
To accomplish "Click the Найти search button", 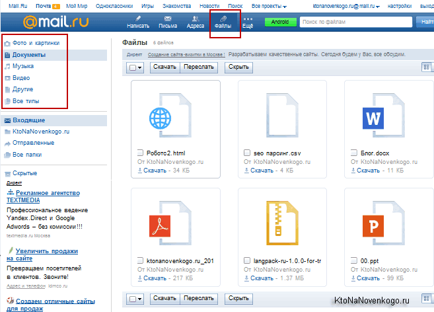I will 425,22.
